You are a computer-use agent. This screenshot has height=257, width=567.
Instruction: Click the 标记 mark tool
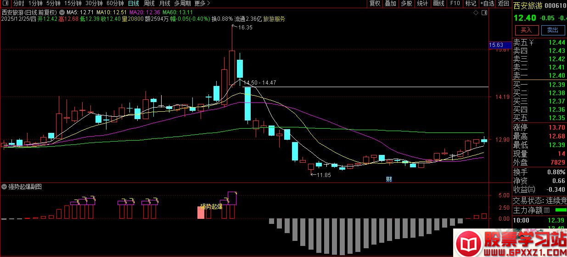point(471,4)
